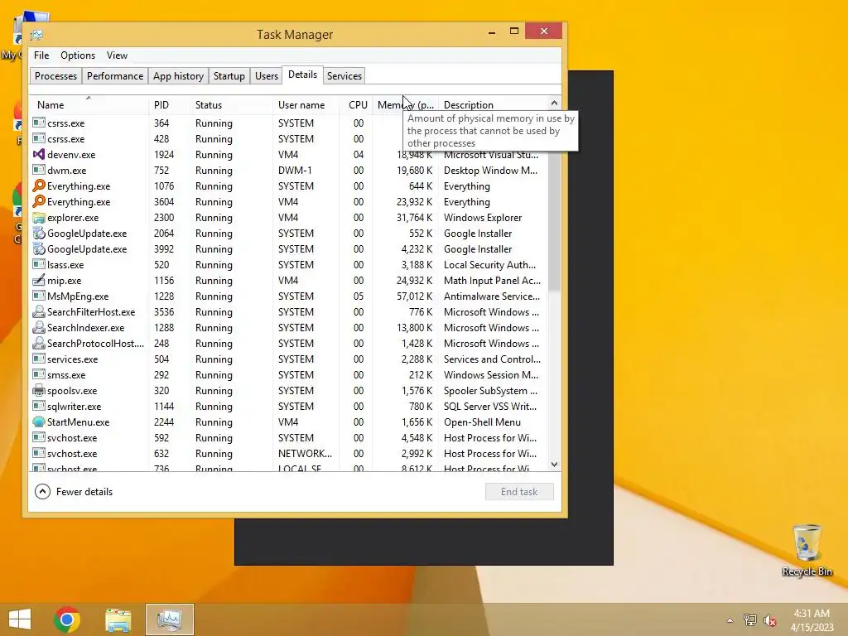The width and height of the screenshot is (848, 636).
Task: Click the SearchProtocolHost process icon
Action: (x=38, y=343)
